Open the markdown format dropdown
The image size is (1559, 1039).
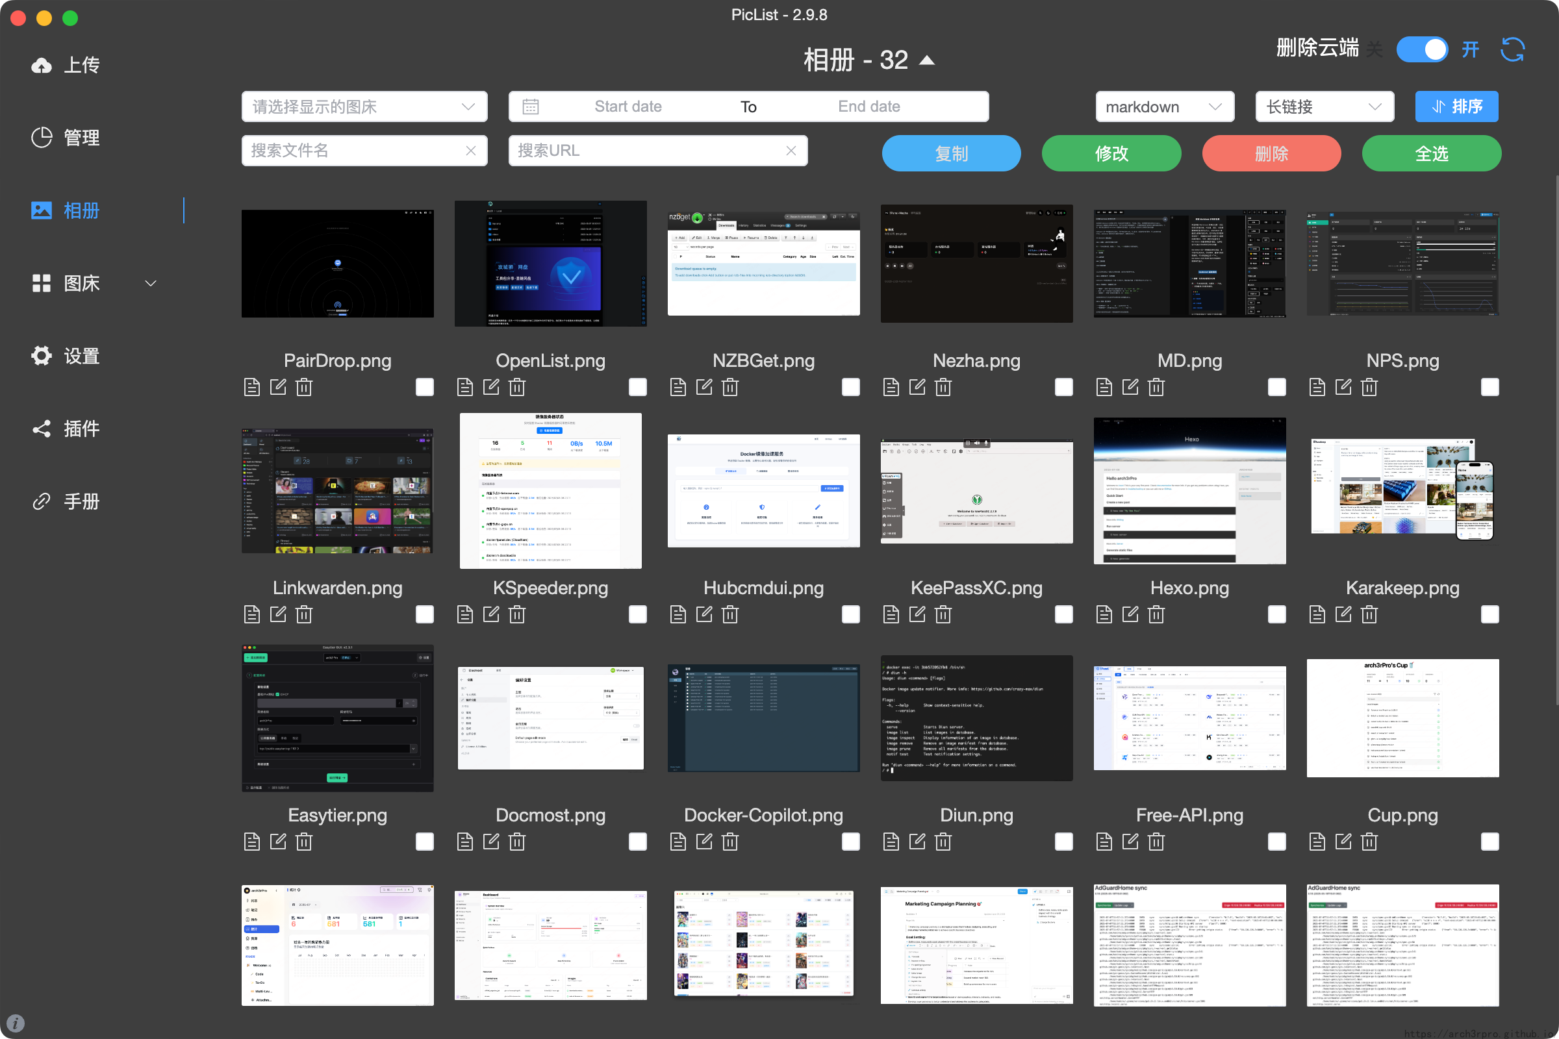point(1164,106)
